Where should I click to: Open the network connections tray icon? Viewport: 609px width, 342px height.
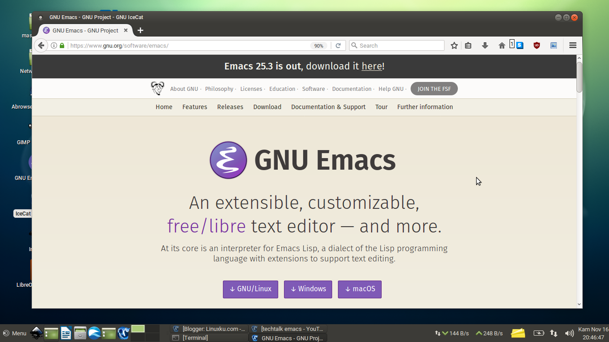tap(554, 333)
